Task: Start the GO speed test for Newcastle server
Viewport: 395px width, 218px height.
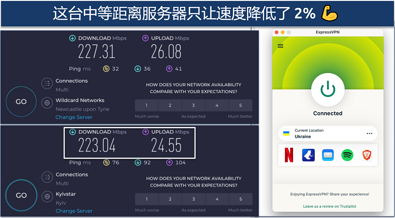Action: [21, 102]
